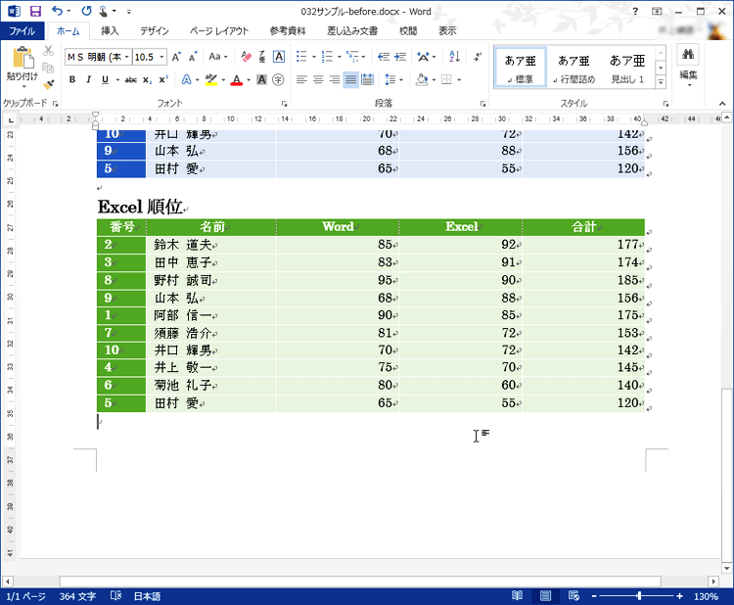This screenshot has width=734, height=605.
Task: Apply the 見出し 1 style
Action: tap(627, 68)
